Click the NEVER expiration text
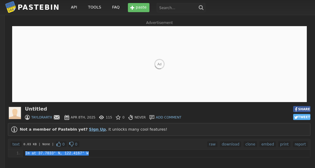Viewport: 315px width, 168px height. point(140,117)
